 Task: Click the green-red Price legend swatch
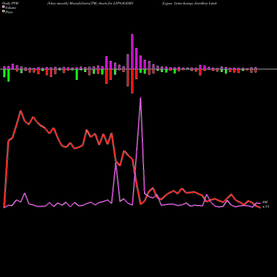[3, 12]
